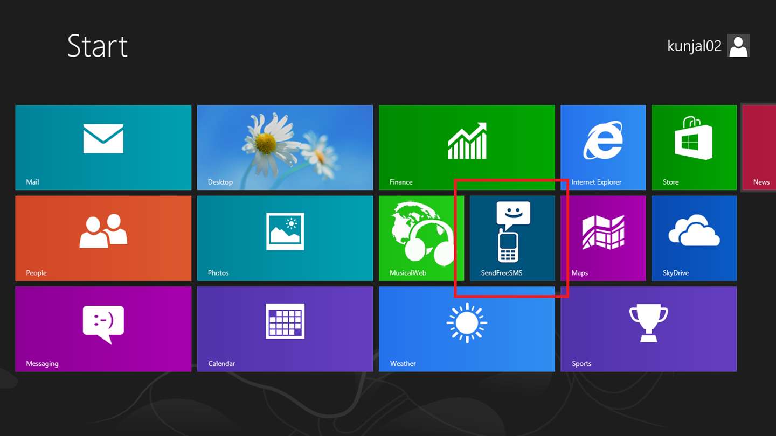Open the Finance app tile
The image size is (776, 436).
467,147
